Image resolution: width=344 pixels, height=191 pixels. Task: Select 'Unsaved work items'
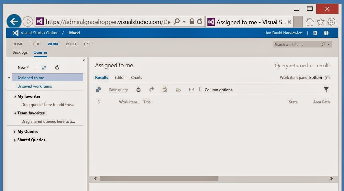click(x=35, y=86)
